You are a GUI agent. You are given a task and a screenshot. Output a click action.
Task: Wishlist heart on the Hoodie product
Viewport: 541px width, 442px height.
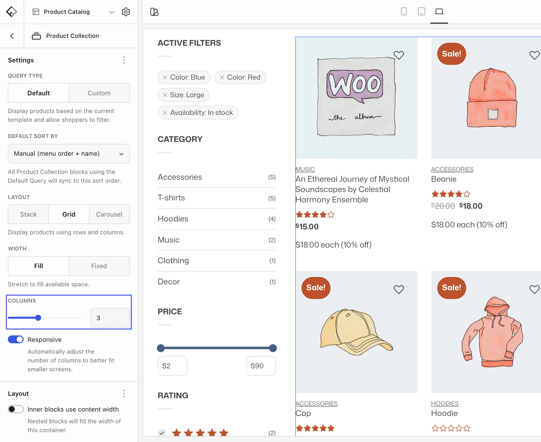tap(534, 289)
